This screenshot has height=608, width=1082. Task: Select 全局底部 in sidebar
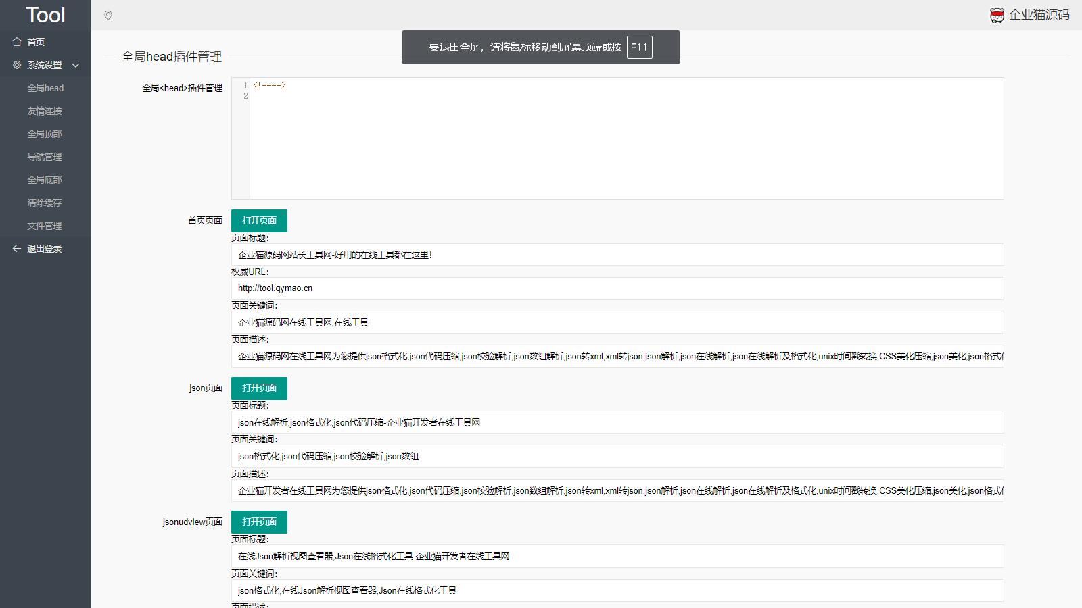click(45, 180)
